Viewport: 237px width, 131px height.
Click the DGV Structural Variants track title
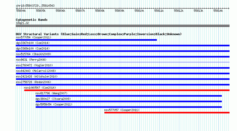coord(99,34)
